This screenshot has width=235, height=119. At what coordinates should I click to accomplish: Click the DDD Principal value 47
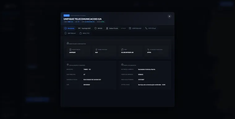[x=84, y=74]
